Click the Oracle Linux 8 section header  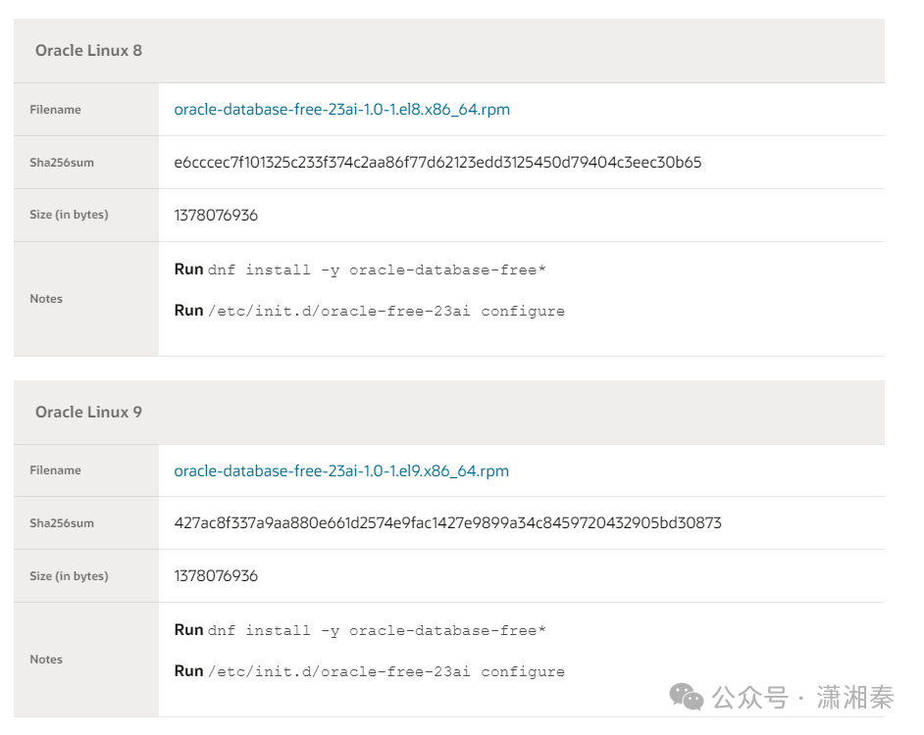click(x=88, y=50)
